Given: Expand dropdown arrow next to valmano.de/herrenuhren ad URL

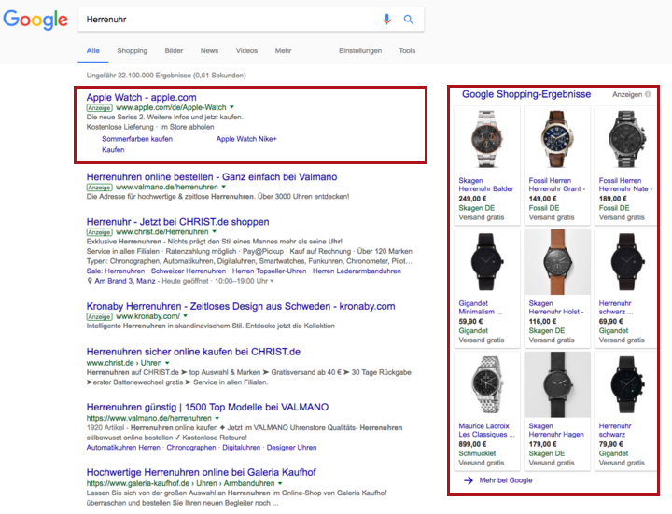Looking at the screenshot, I should pyautogui.click(x=223, y=187).
